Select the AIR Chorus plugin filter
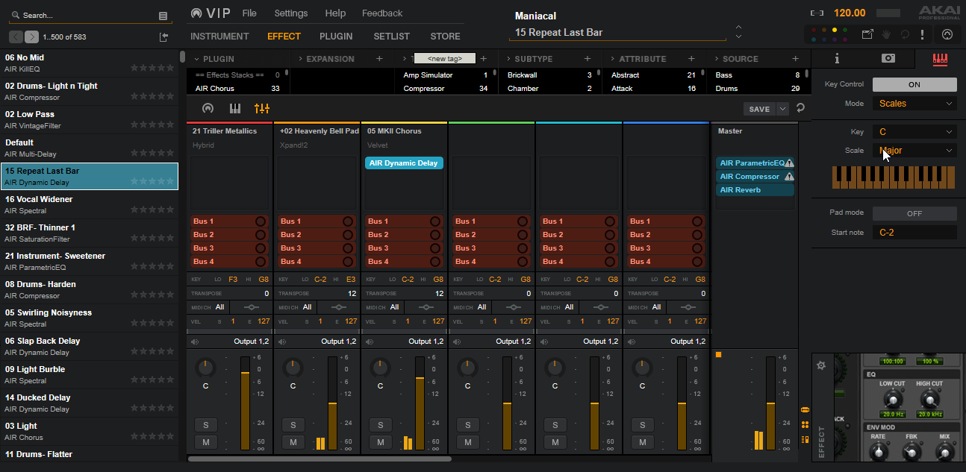This screenshot has width=966, height=472. pos(237,89)
